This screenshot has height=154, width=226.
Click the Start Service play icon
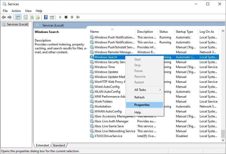click(60, 17)
